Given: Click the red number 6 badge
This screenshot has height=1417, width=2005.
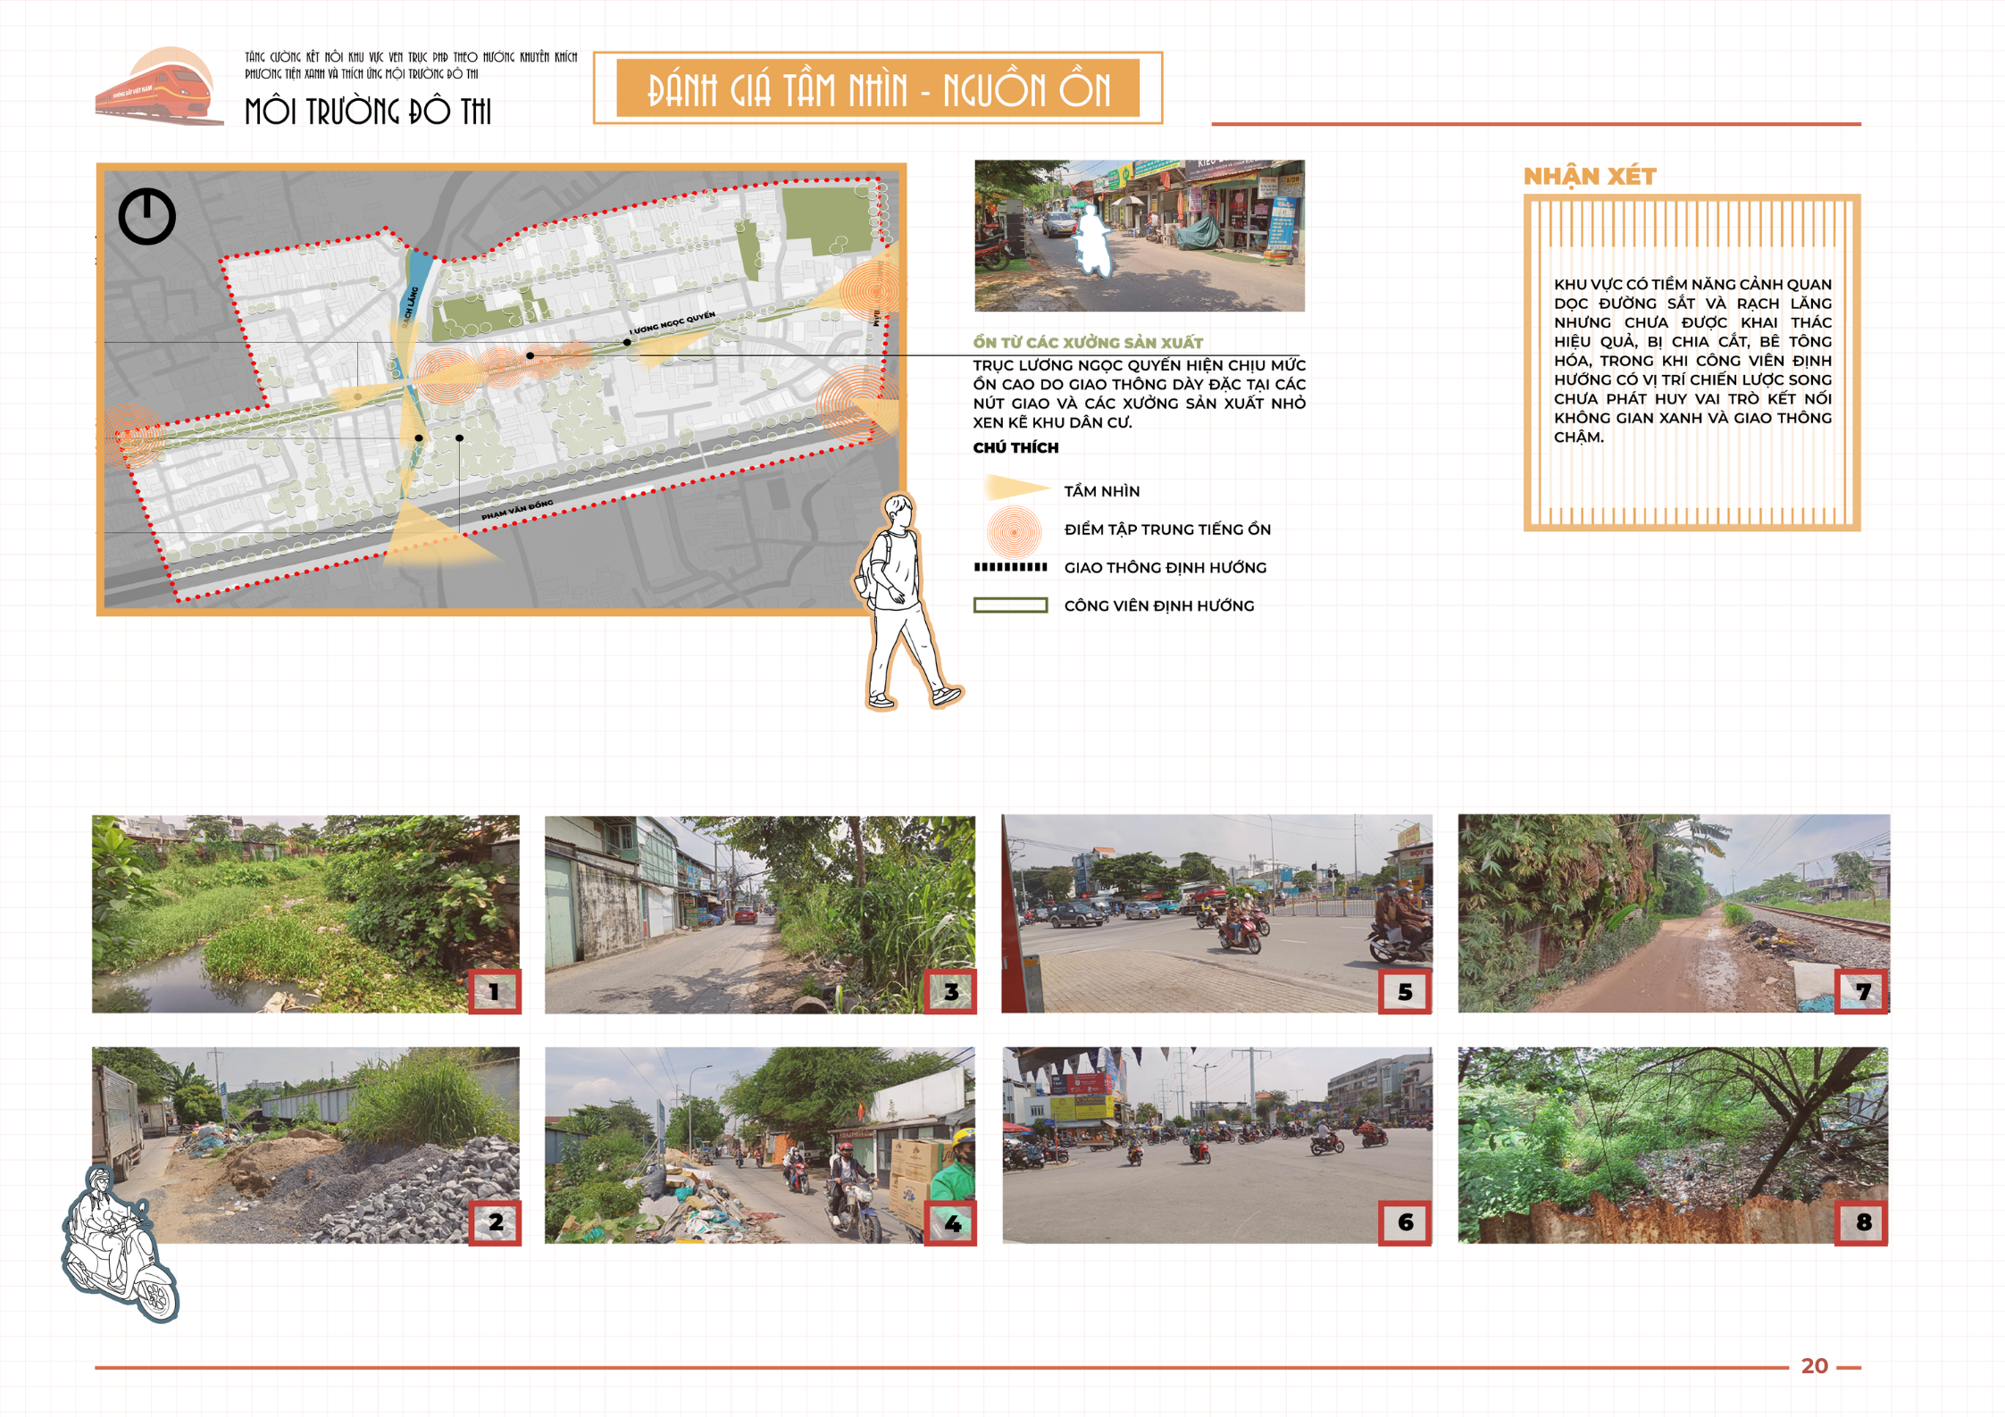Looking at the screenshot, I should 1405,1222.
